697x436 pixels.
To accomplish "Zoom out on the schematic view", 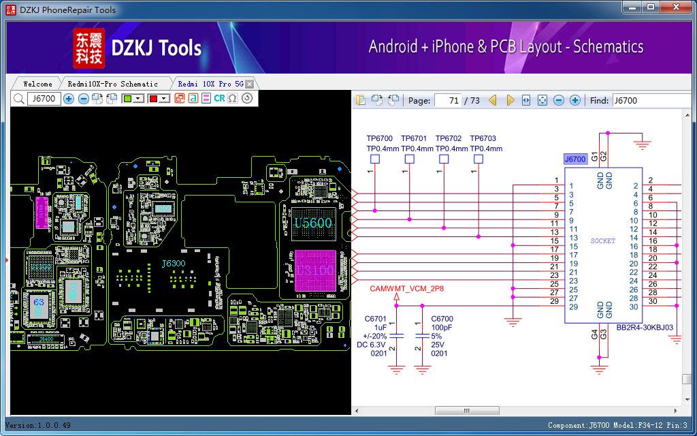I will click(x=559, y=100).
